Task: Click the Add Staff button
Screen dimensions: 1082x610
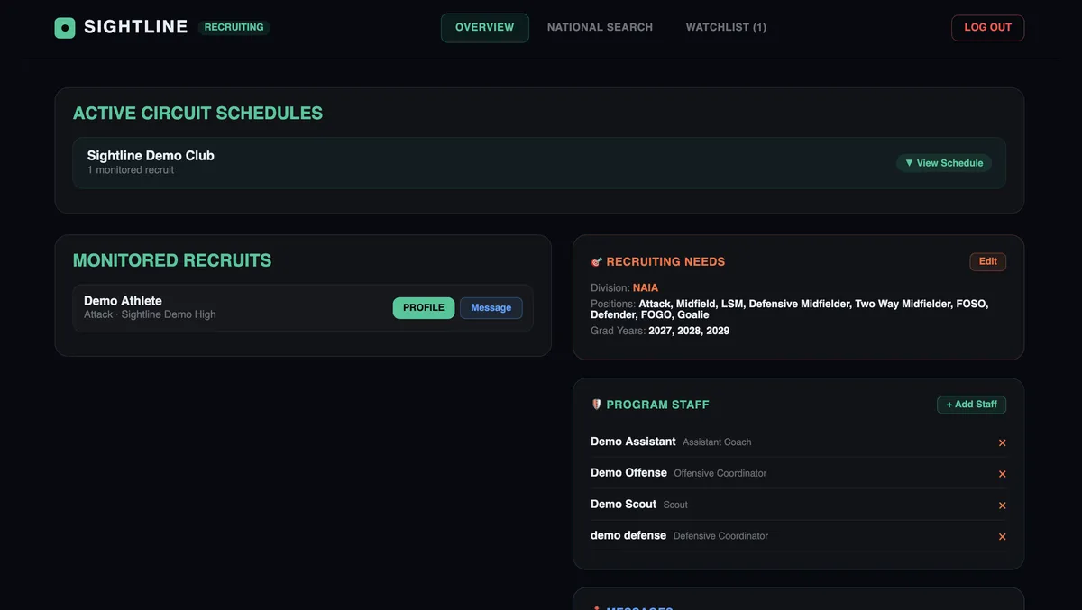Action: (971, 405)
